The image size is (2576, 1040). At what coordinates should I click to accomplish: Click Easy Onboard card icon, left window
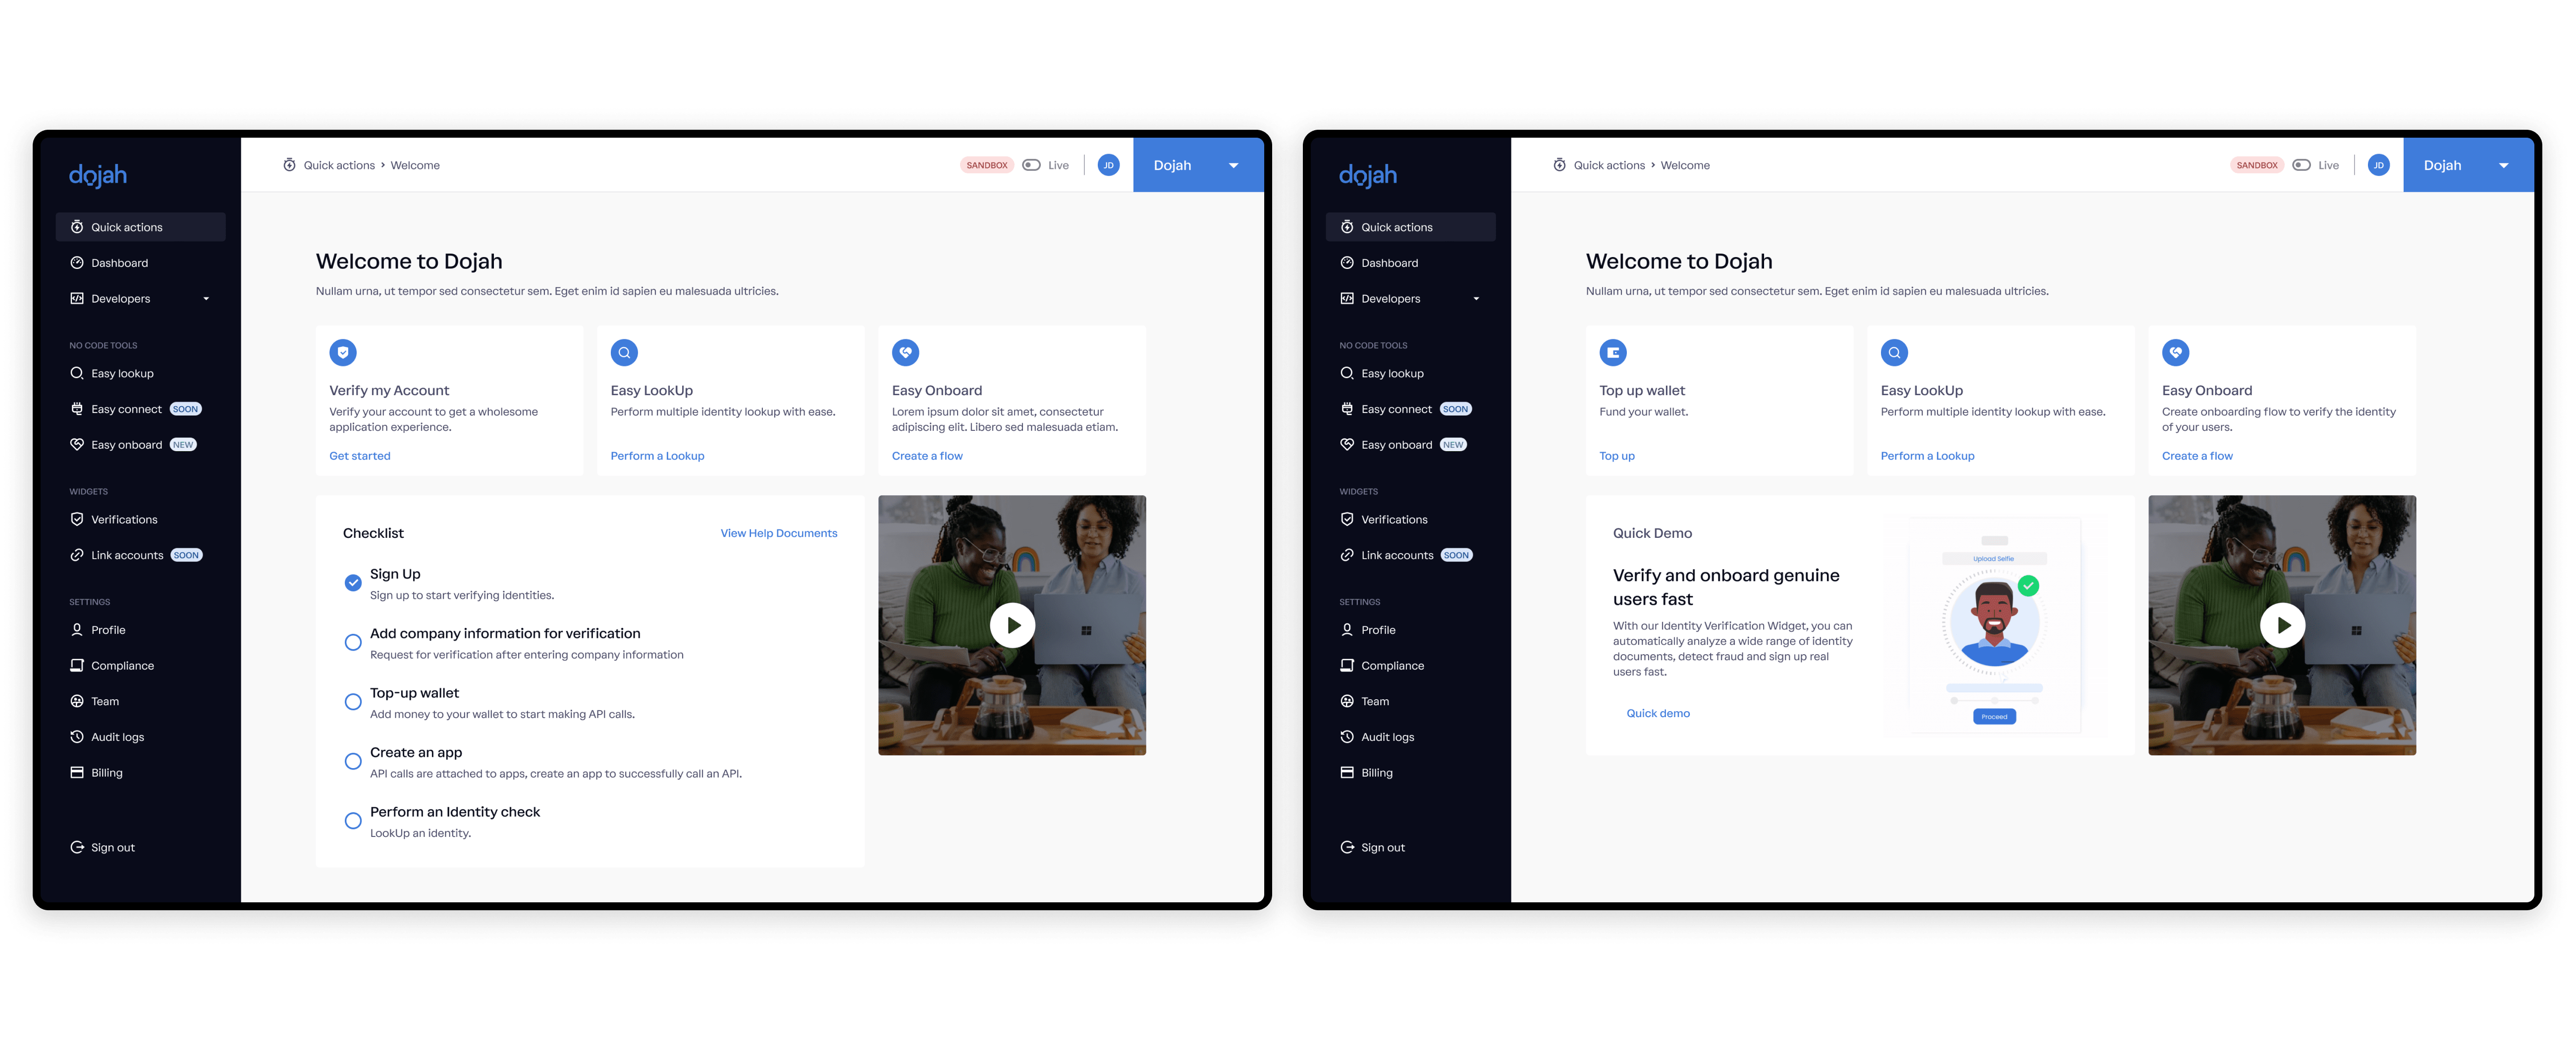[905, 352]
